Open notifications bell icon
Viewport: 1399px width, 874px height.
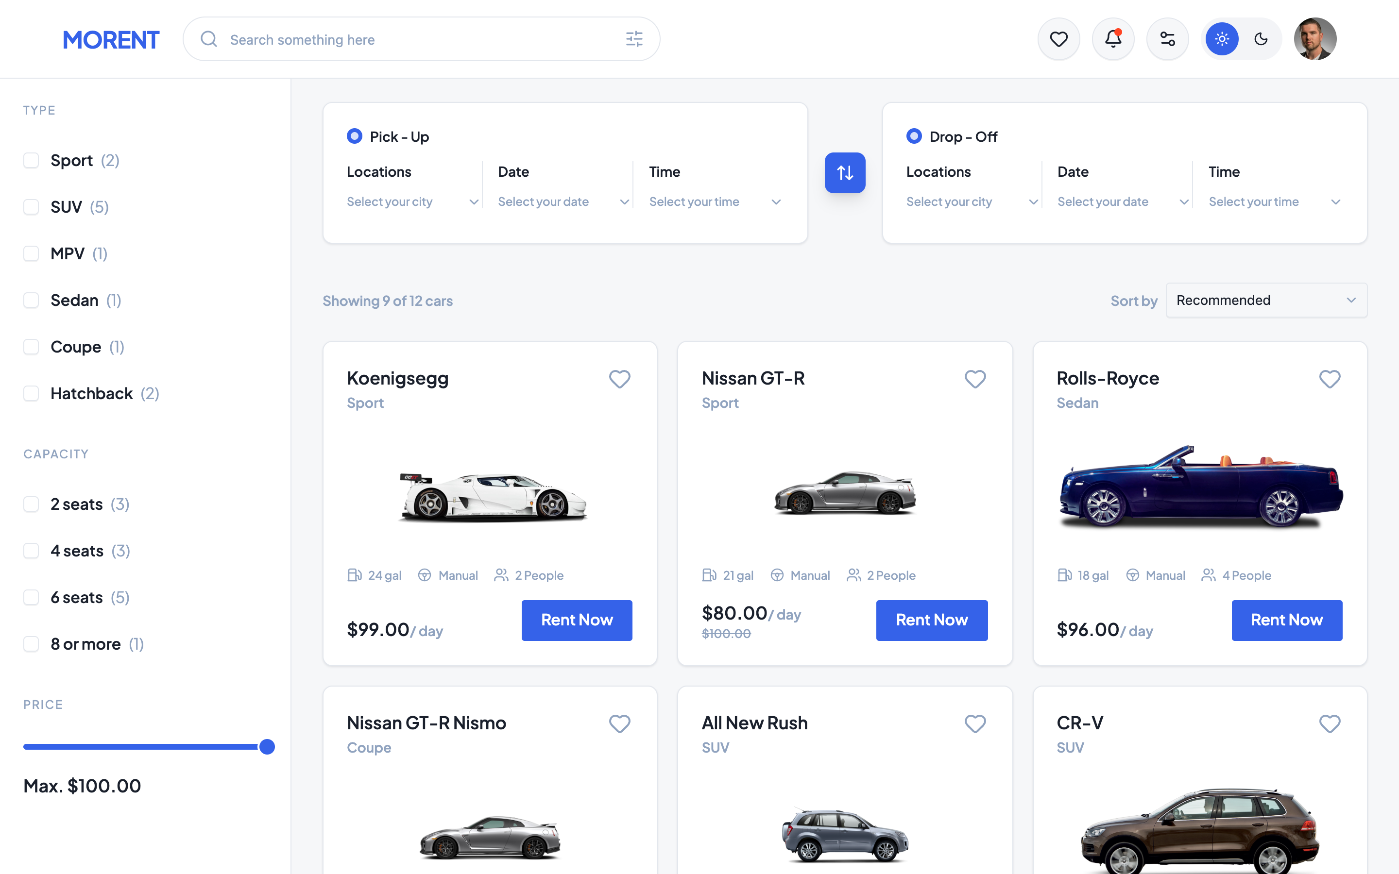click(x=1113, y=39)
